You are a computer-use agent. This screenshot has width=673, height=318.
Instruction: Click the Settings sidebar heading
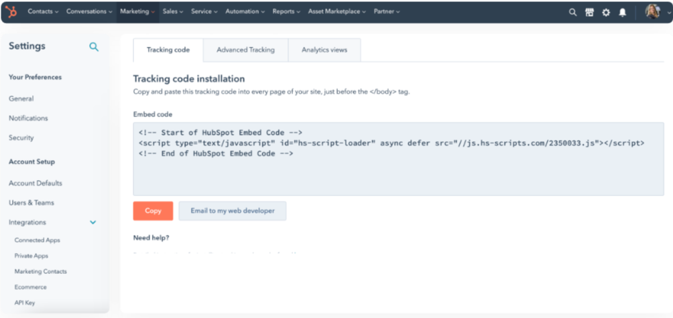pos(27,46)
